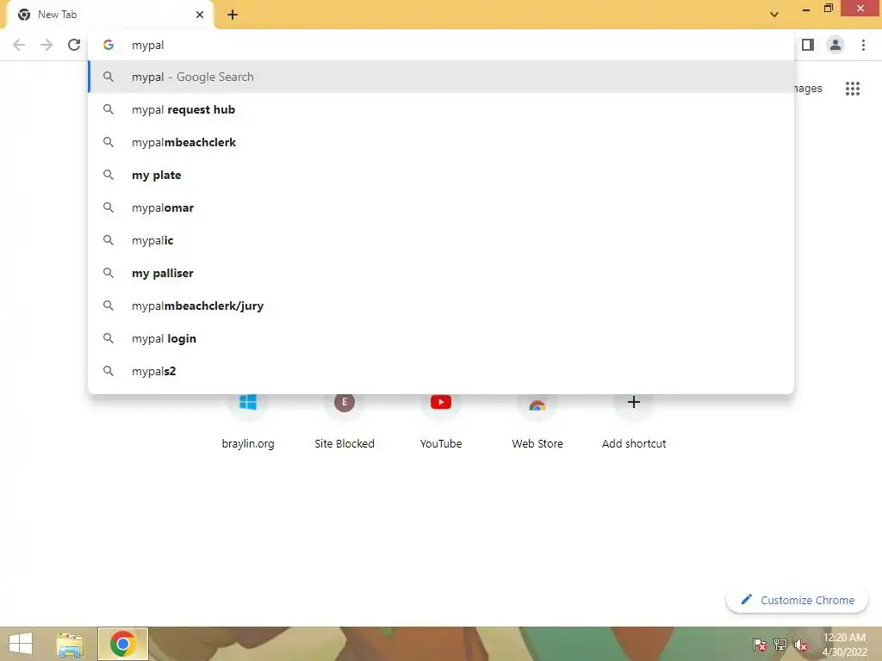Click the Chrome taskbar icon
Image resolution: width=882 pixels, height=661 pixels.
point(122,644)
